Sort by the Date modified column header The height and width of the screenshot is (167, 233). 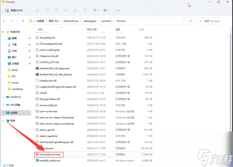[x=92, y=29]
